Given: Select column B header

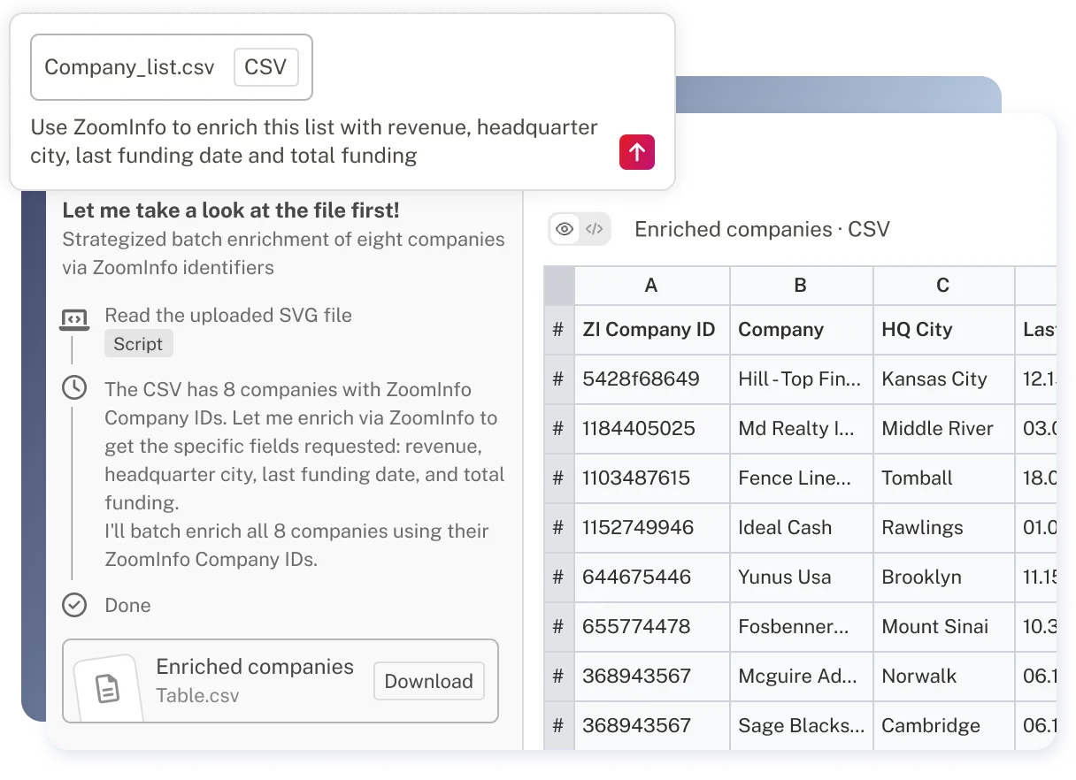Looking at the screenshot, I should point(800,286).
